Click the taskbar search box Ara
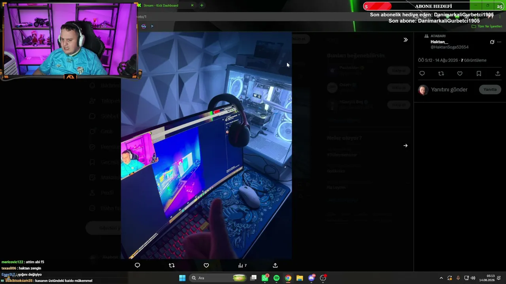The image size is (506, 284). point(218,278)
